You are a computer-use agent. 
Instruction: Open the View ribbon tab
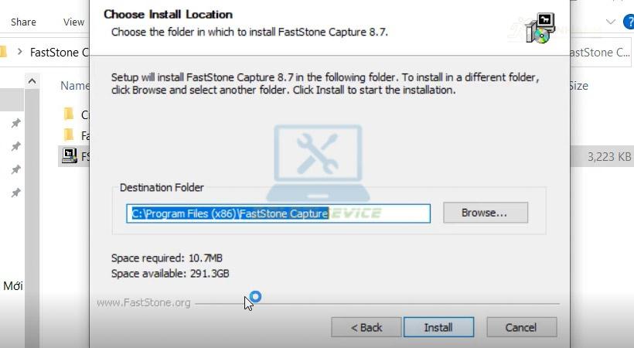pos(73,22)
